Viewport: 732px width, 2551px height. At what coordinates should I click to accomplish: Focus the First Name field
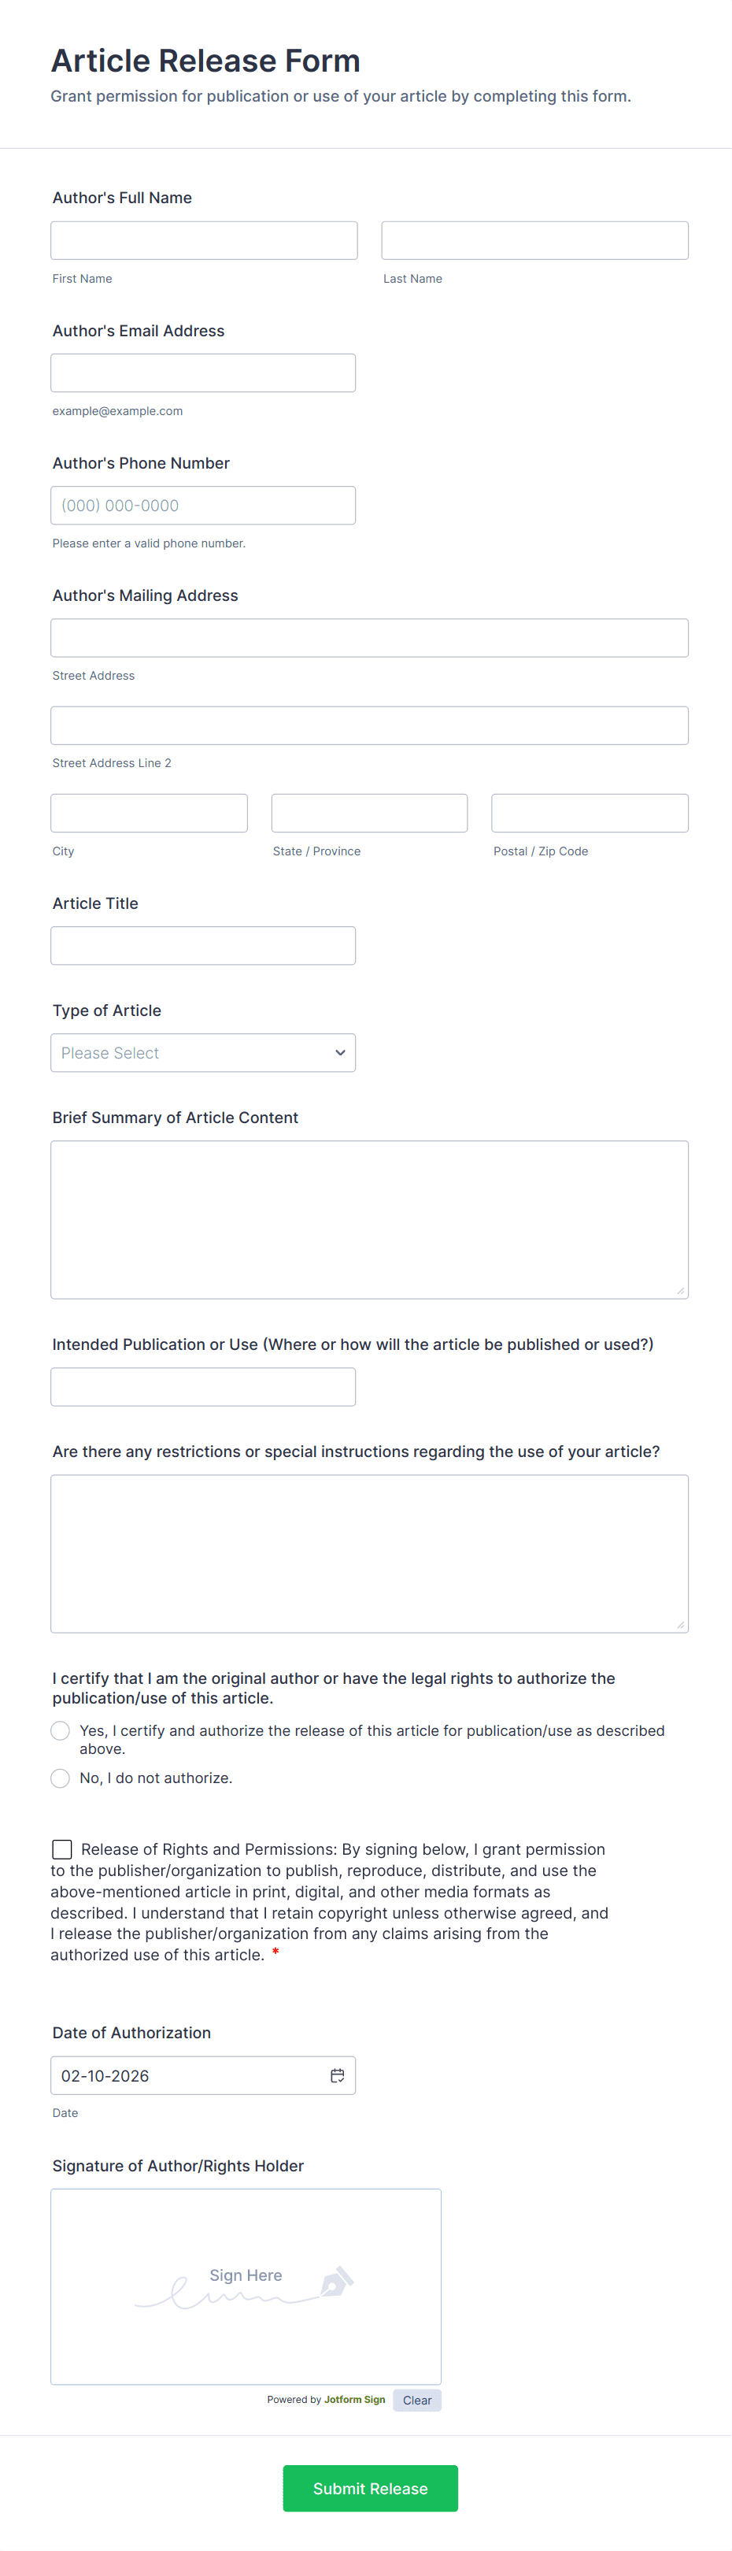[204, 241]
